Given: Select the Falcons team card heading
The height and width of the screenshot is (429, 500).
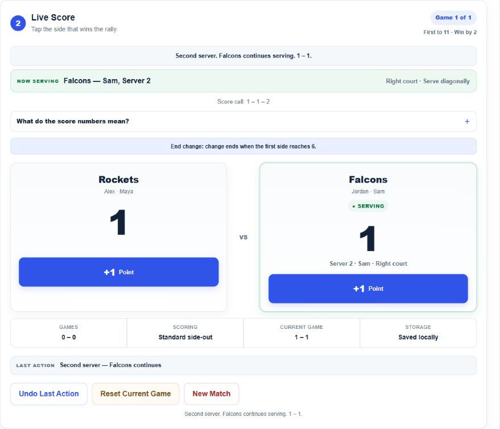Looking at the screenshot, I should (368, 180).
